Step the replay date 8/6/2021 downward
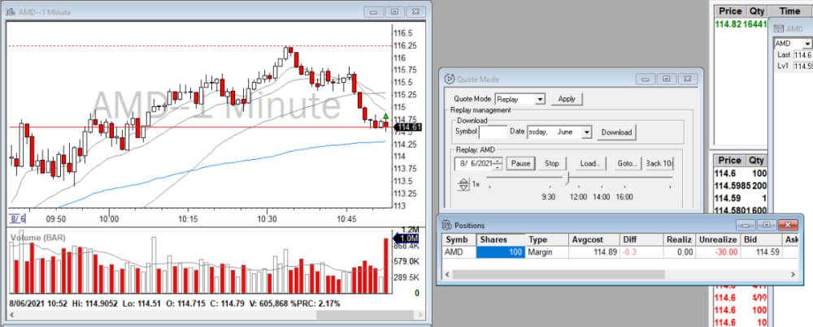The width and height of the screenshot is (813, 327). point(498,166)
